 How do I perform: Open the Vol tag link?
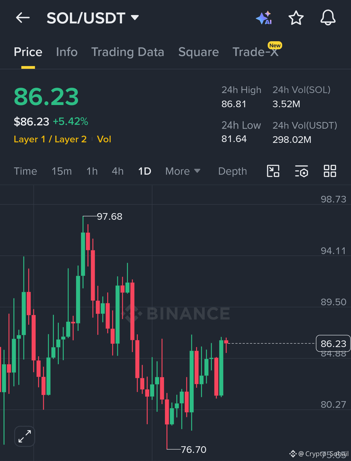(104, 139)
